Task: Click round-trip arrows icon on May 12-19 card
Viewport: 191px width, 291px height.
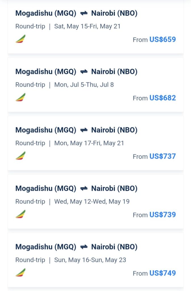Action: pyautogui.click(x=84, y=188)
